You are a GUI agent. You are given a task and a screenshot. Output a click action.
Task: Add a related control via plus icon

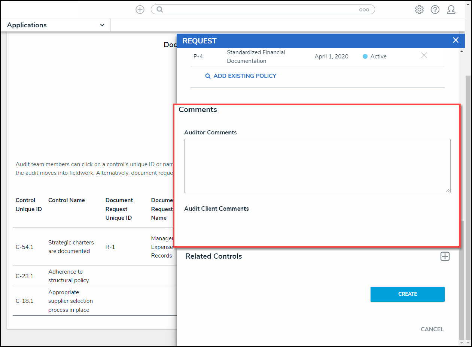445,256
